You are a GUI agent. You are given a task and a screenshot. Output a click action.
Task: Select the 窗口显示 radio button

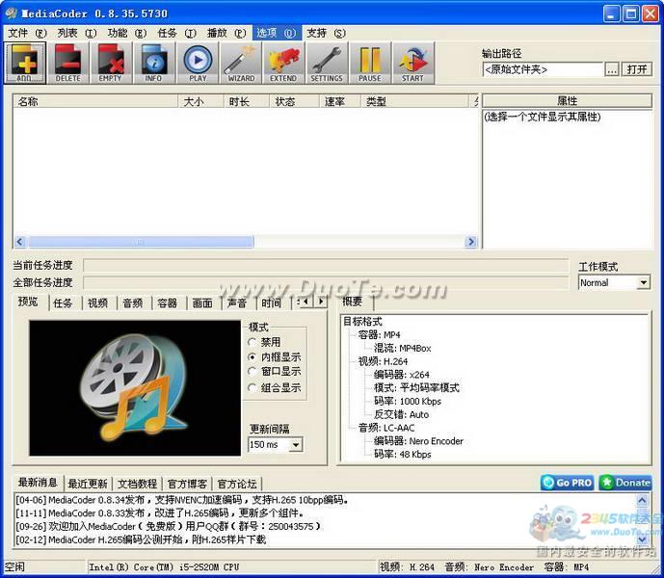pos(252,372)
